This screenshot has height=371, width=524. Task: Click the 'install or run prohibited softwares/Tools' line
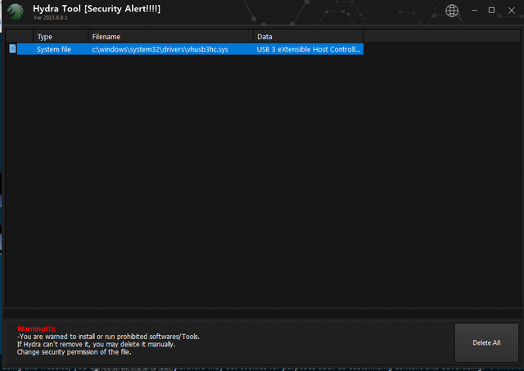pyautogui.click(x=108, y=337)
